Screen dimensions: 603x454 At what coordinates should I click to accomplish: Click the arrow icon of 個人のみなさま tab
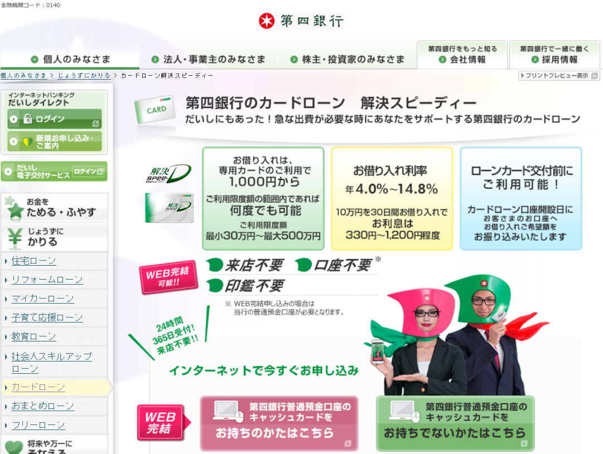35,60
